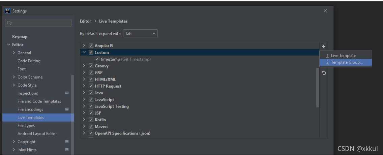Image resolution: width=383 pixels, height=155 pixels.
Task: Uncheck the HTML/XML group checkbox
Action: [x=91, y=79]
